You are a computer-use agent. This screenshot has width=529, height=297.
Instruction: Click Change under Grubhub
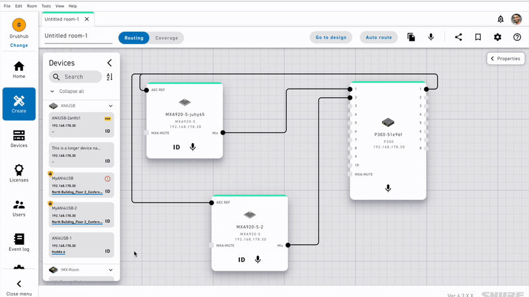(x=19, y=45)
